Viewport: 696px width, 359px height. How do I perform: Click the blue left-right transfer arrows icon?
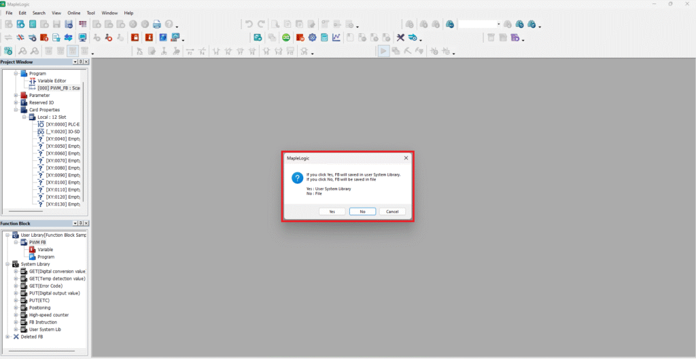[69, 38]
